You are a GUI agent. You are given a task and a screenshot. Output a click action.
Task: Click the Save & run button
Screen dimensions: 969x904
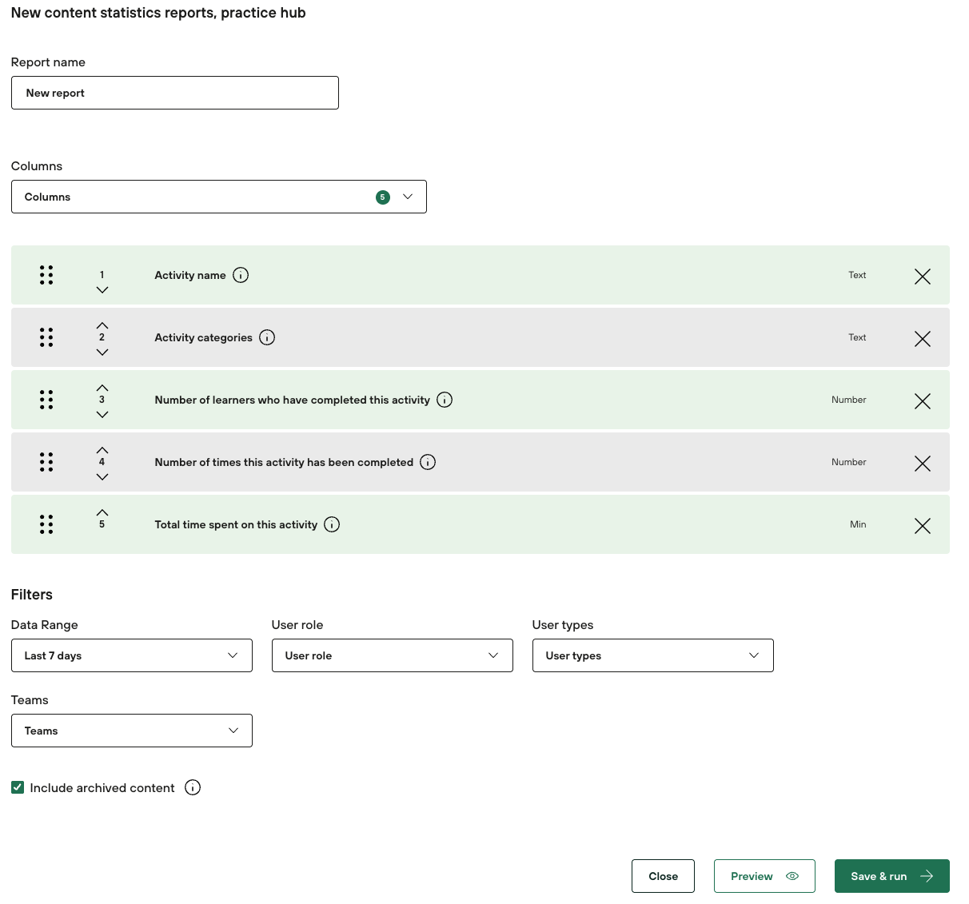891,876
